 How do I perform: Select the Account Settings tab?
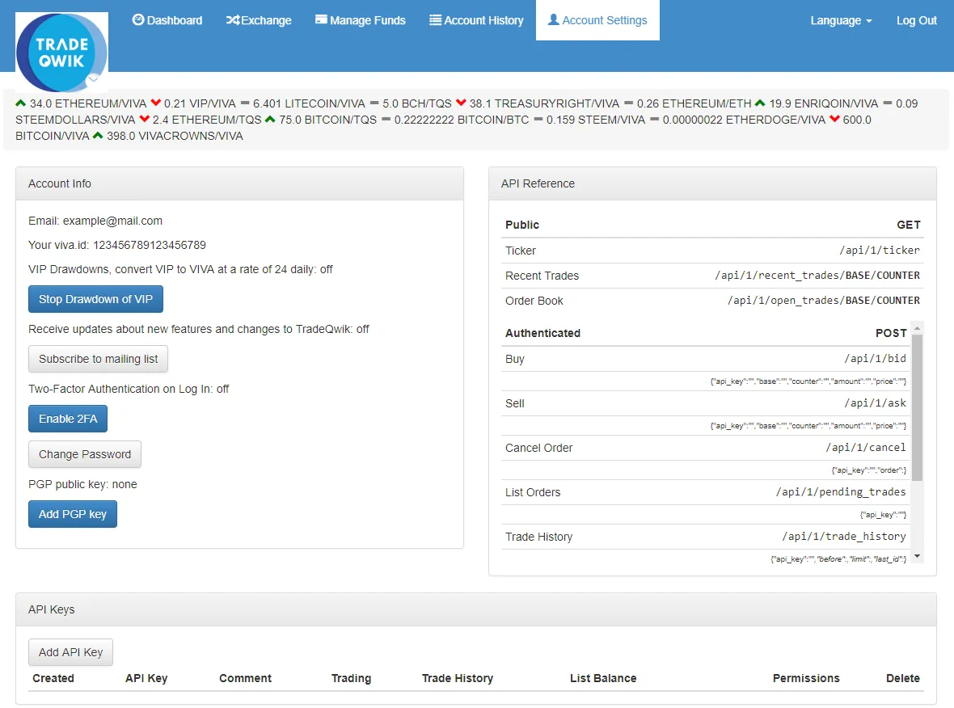[597, 20]
